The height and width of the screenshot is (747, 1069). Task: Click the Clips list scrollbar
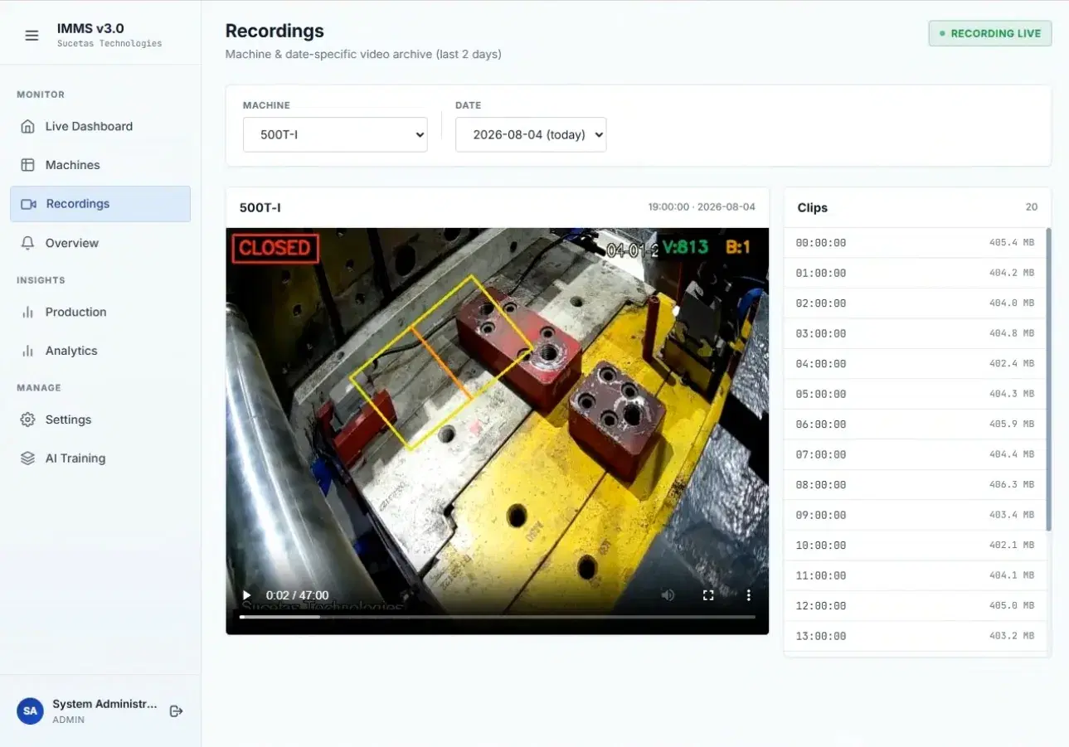1048,380
